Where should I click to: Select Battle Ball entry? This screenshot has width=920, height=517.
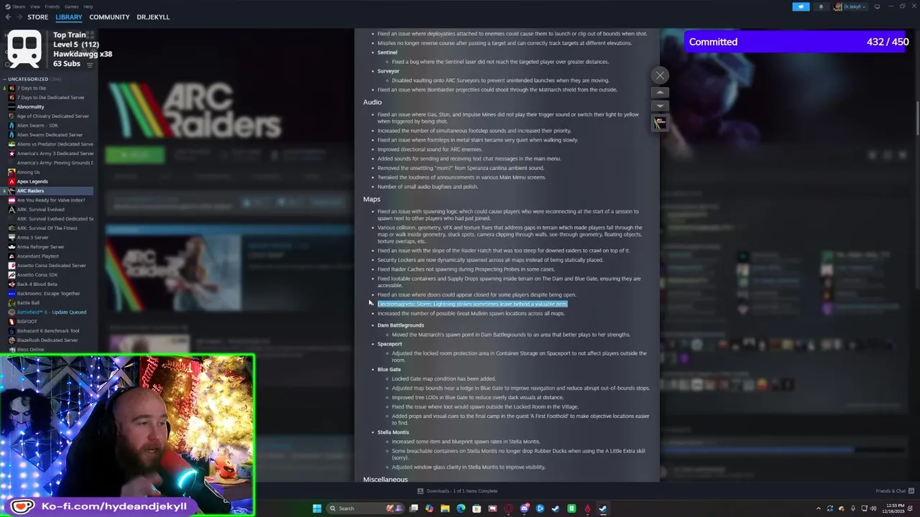(28, 303)
